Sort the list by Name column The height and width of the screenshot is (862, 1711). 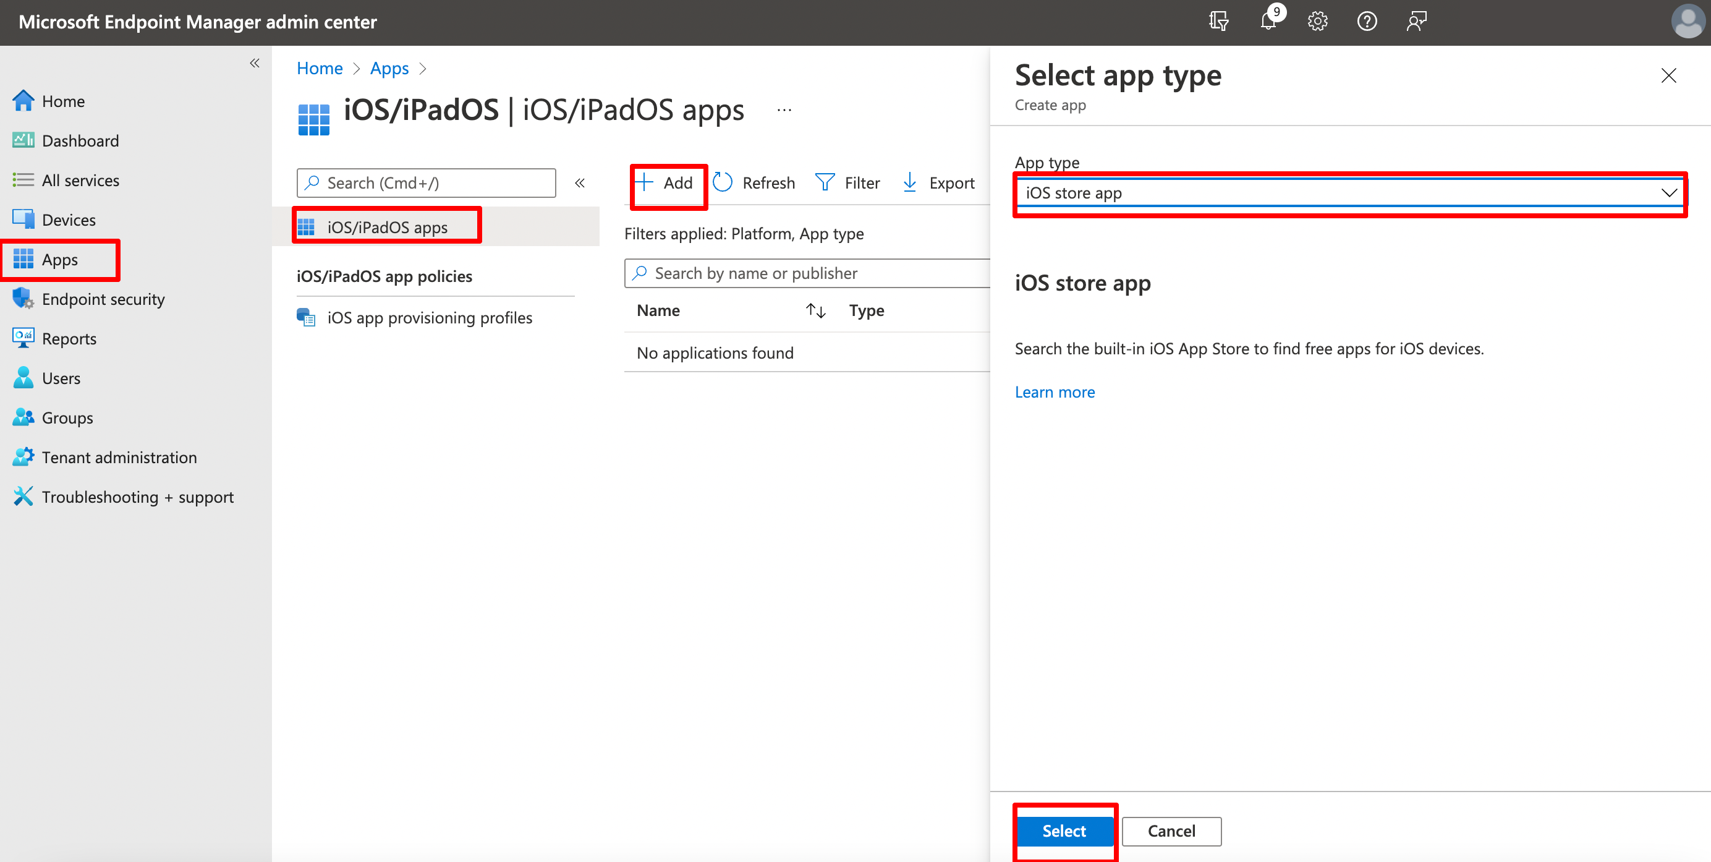(658, 310)
